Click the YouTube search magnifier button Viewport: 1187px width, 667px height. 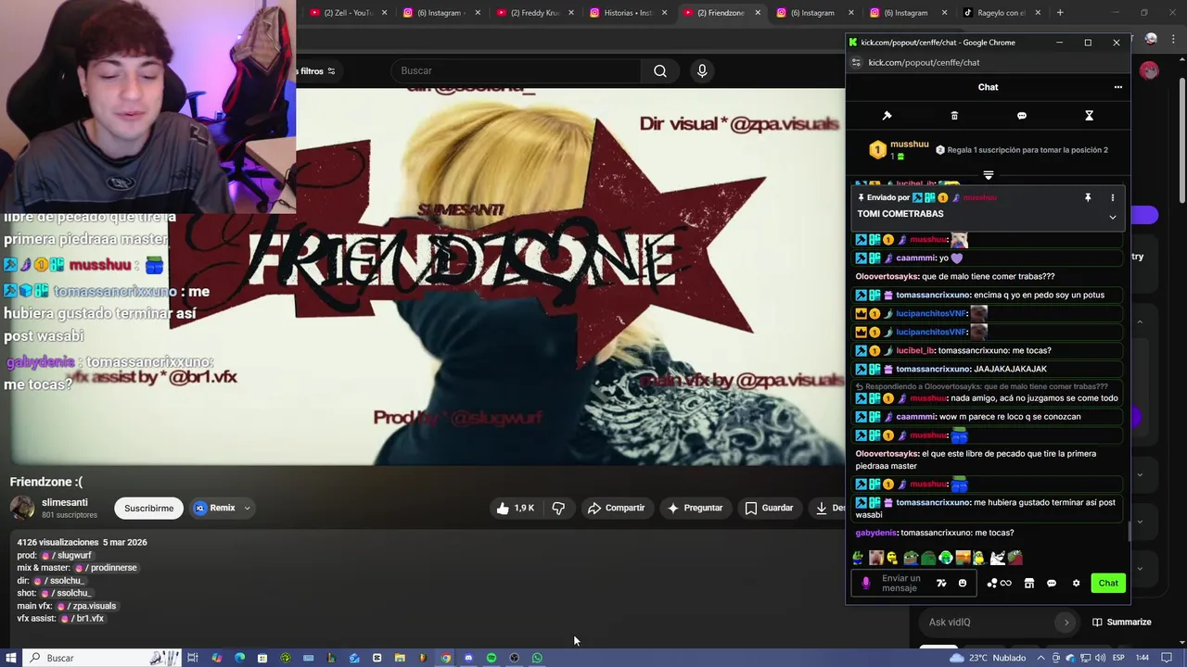(660, 70)
